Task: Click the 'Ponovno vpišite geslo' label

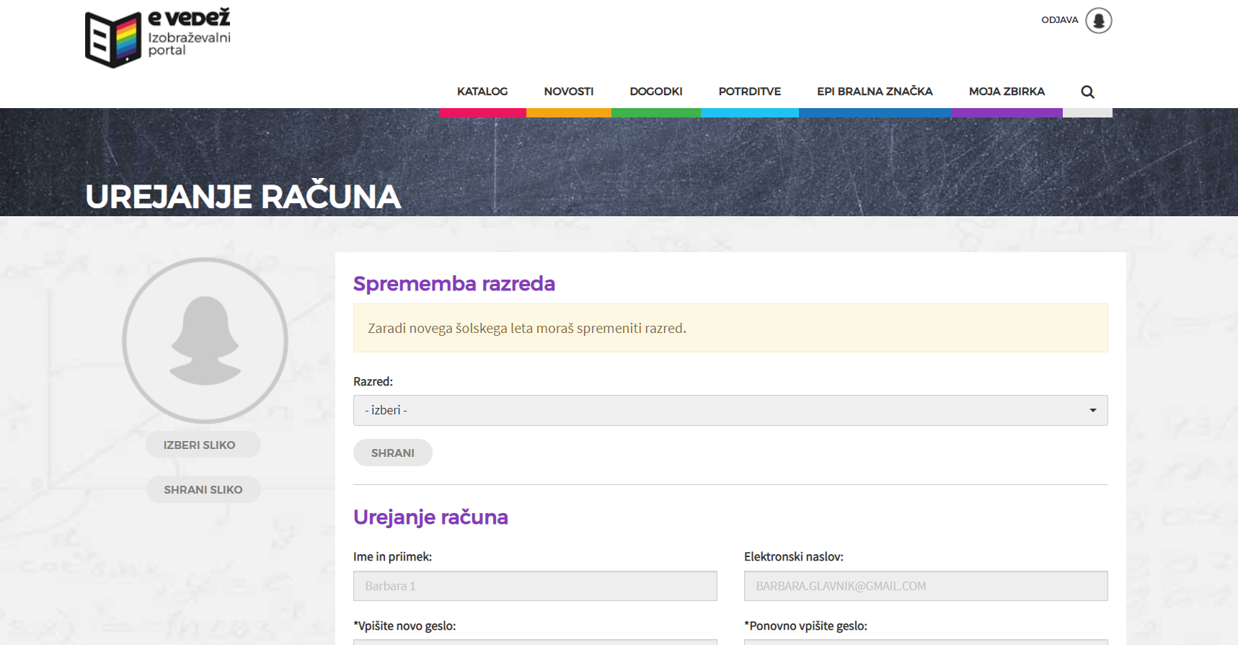Action: coord(805,626)
